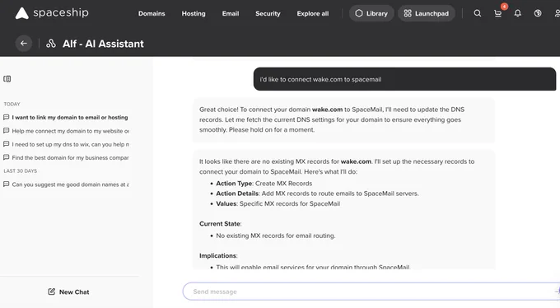
Task: Open the Explore all menu
Action: click(x=313, y=13)
